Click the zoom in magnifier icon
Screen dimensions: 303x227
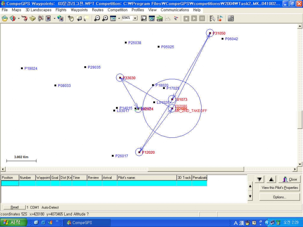[x=105, y=18]
